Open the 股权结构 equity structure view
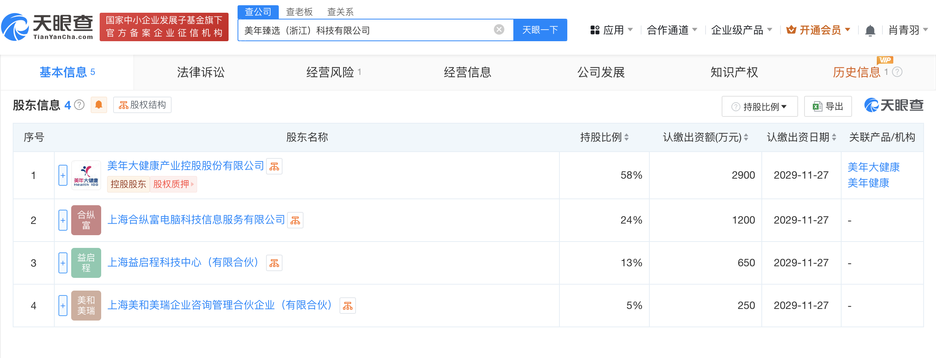The image size is (936, 358). click(142, 105)
